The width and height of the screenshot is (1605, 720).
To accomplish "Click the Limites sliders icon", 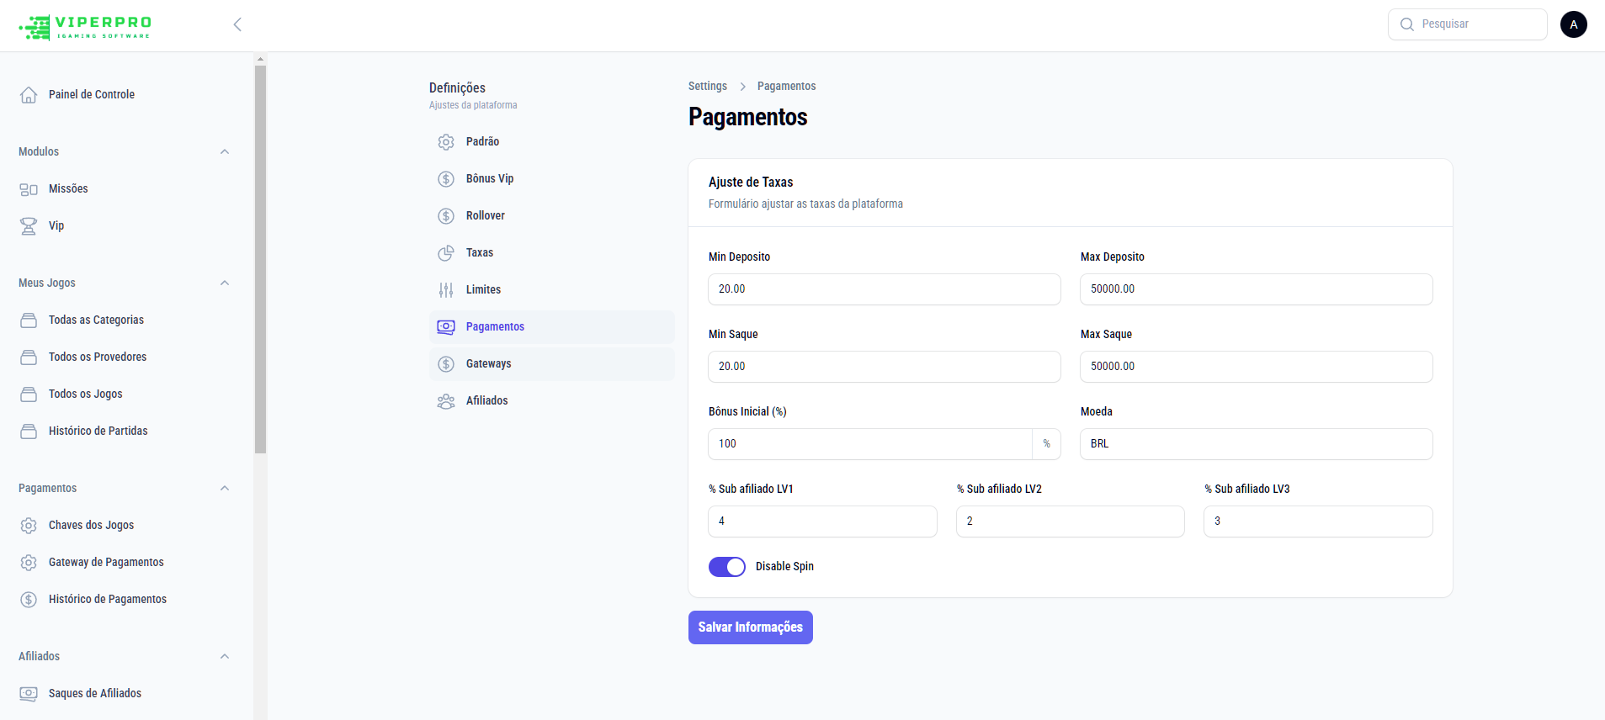I will pyautogui.click(x=446, y=290).
